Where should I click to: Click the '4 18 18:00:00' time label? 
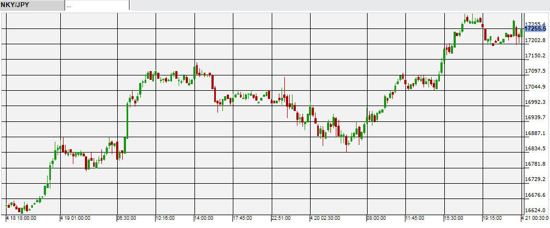21,218
